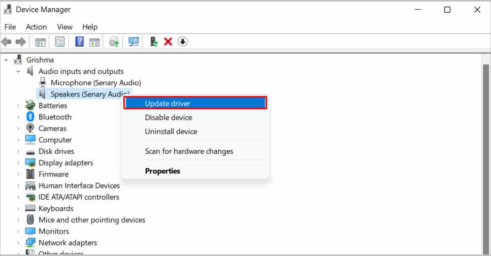This screenshot has height=256, width=491.
Task: Click the show/hide action pane toolbar icon
Action: point(94,42)
